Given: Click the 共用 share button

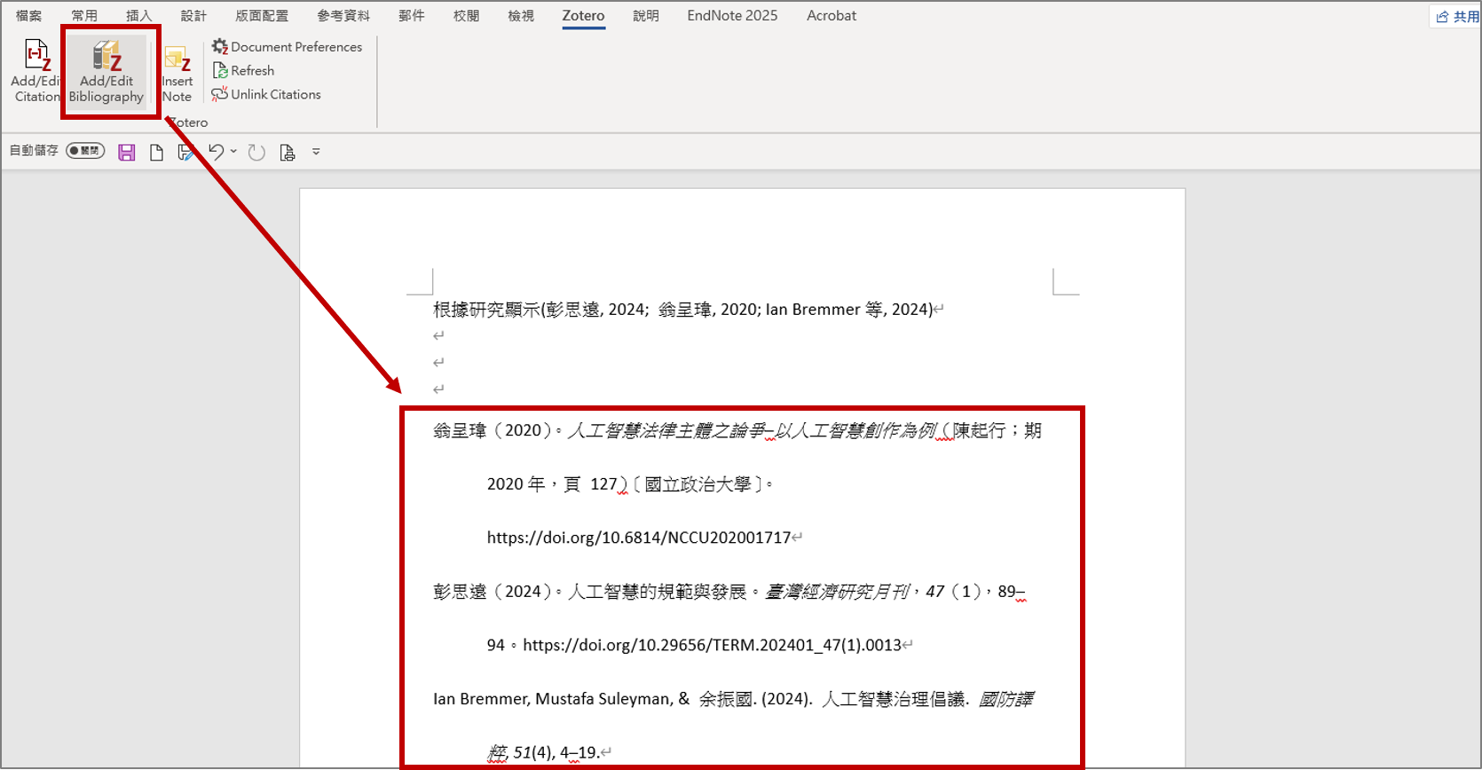Looking at the screenshot, I should point(1457,17).
